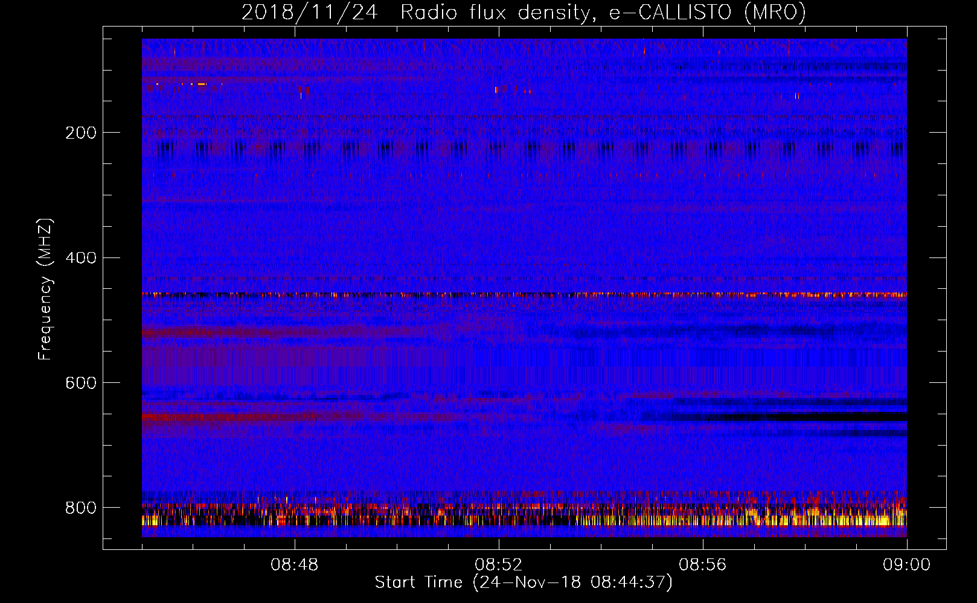Select the 800 frequency tick label
The width and height of the screenshot is (977, 603).
pyautogui.click(x=81, y=508)
